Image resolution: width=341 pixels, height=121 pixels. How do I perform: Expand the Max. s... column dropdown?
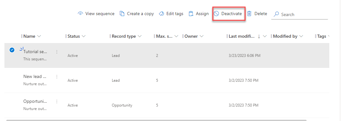[176, 36]
